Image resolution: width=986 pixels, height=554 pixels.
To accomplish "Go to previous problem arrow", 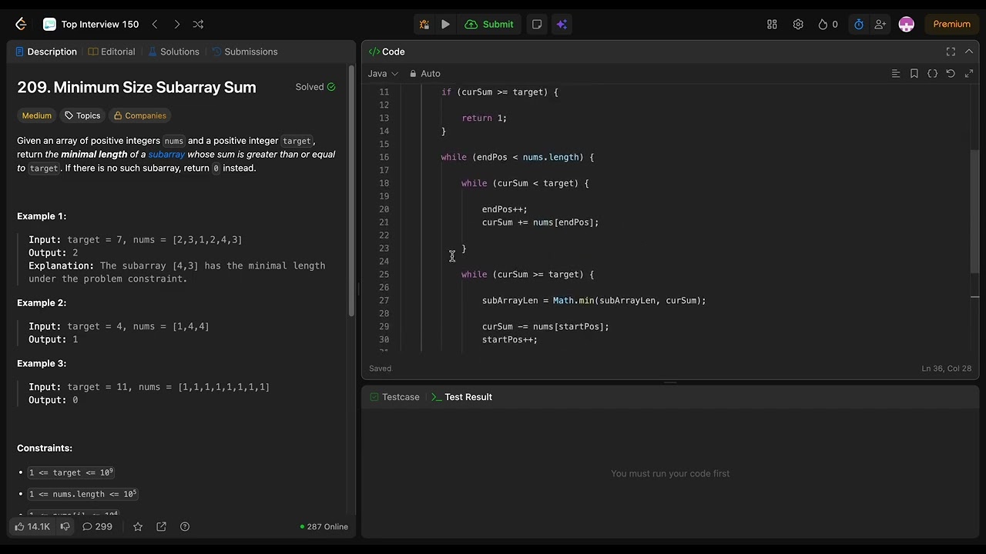I will pos(155,24).
